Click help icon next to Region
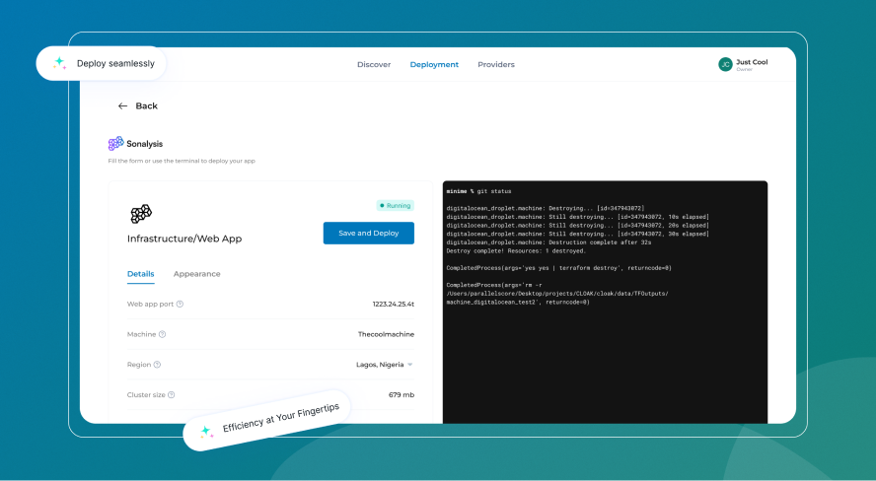 coord(157,365)
